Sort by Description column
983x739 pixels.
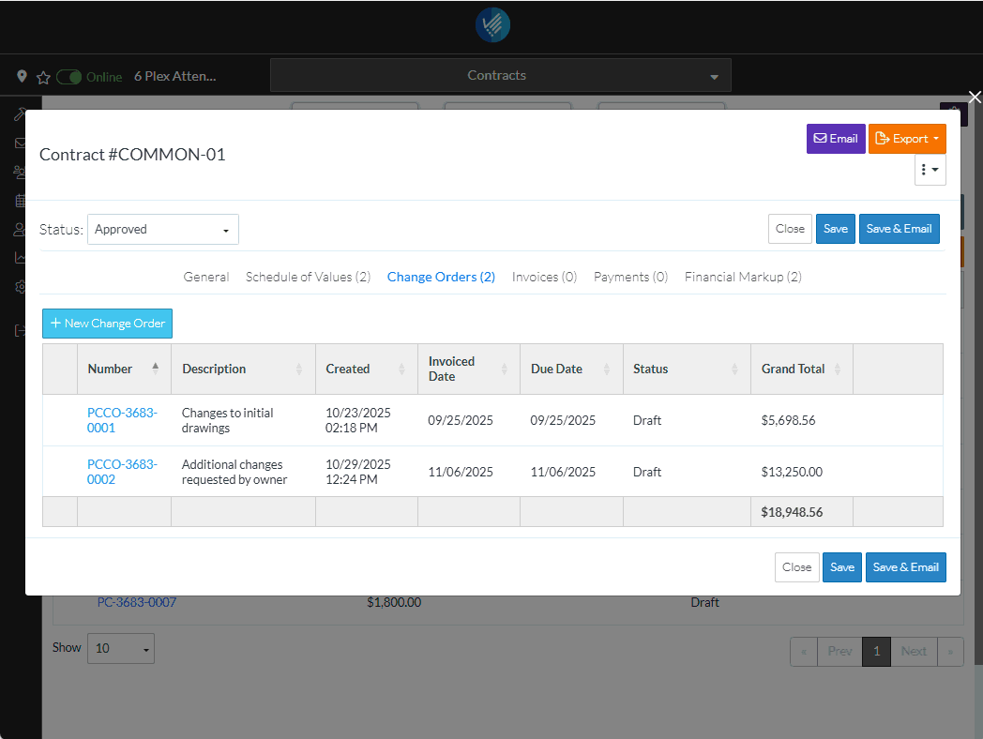[243, 369]
